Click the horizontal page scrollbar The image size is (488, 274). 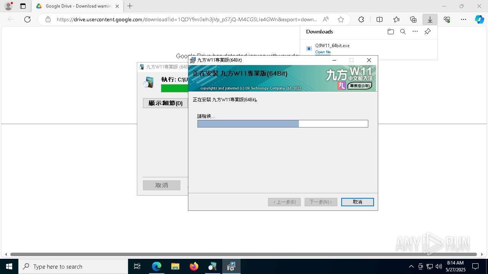(244, 254)
